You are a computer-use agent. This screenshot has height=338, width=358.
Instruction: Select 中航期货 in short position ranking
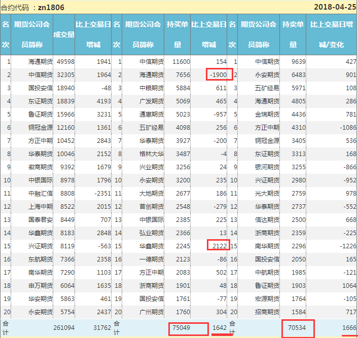point(267,273)
